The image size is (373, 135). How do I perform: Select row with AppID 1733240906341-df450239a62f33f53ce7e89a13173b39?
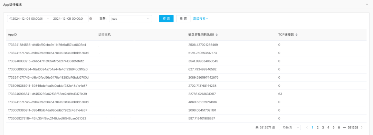pos(186,94)
